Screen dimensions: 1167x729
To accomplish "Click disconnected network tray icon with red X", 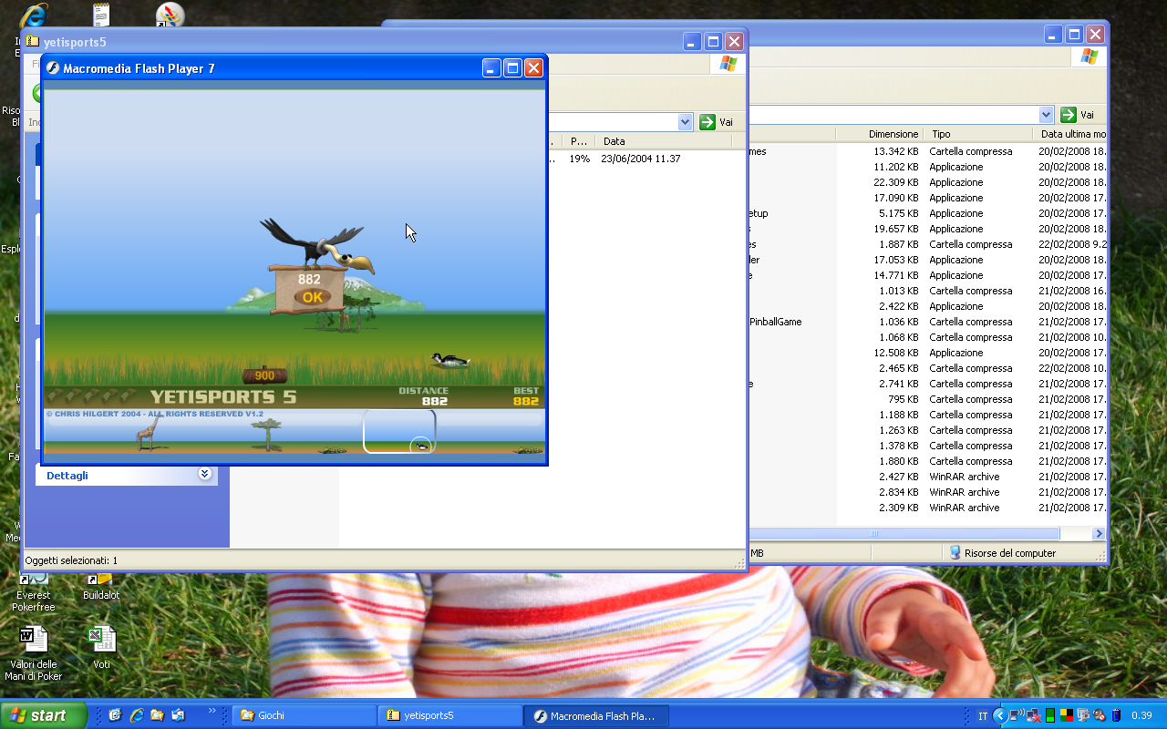I will [x=1035, y=715].
